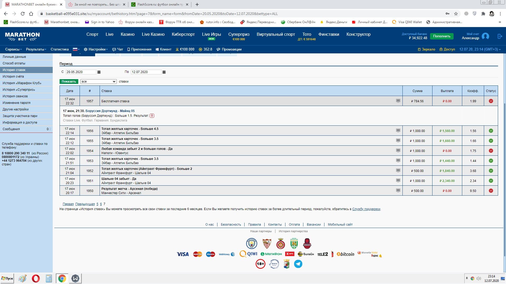Open the 'С' start date calendar picker

[99, 72]
